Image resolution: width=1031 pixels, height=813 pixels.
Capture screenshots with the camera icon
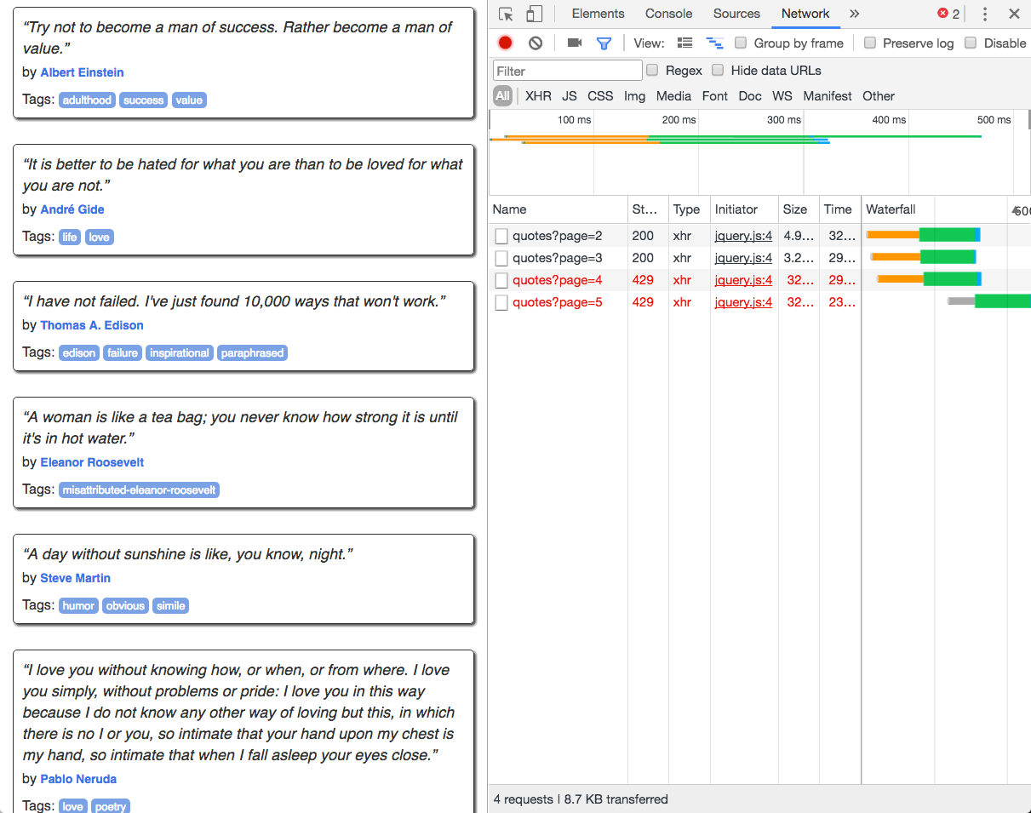click(575, 43)
